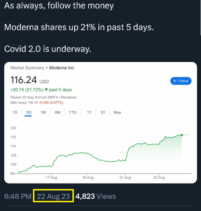Image resolution: width=201 pixels, height=211 pixels.
Task: Click the 6:48 PM timestamp
Action: (18, 196)
